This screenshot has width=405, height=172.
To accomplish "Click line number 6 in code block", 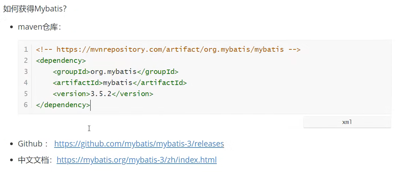I will coord(26,105).
